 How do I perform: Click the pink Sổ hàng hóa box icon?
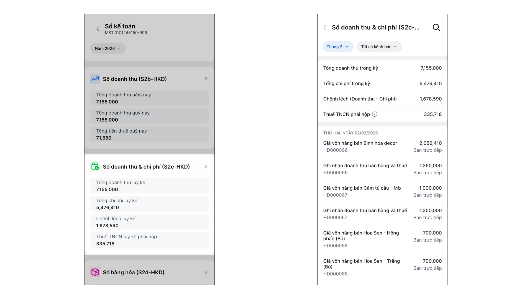(x=95, y=272)
